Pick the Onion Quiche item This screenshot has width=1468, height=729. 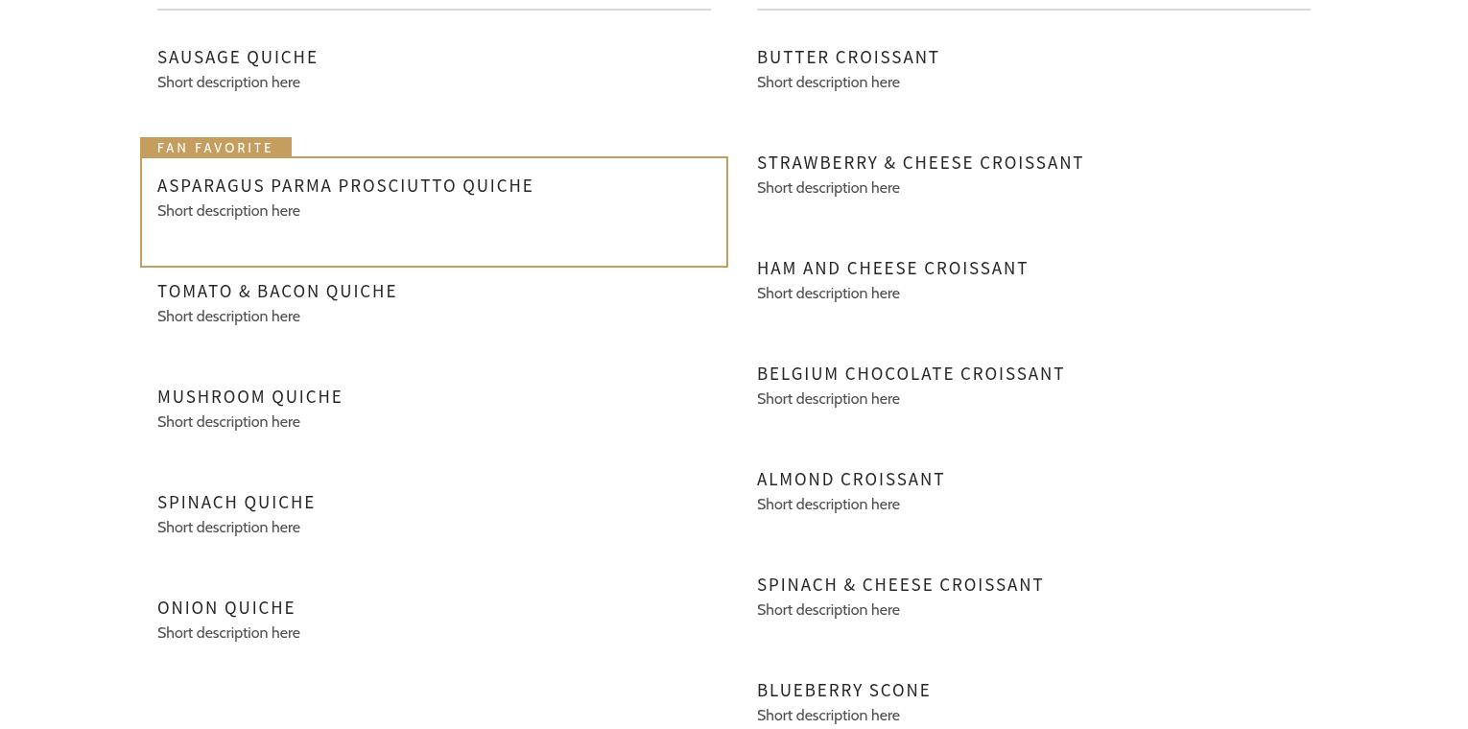tap(226, 608)
